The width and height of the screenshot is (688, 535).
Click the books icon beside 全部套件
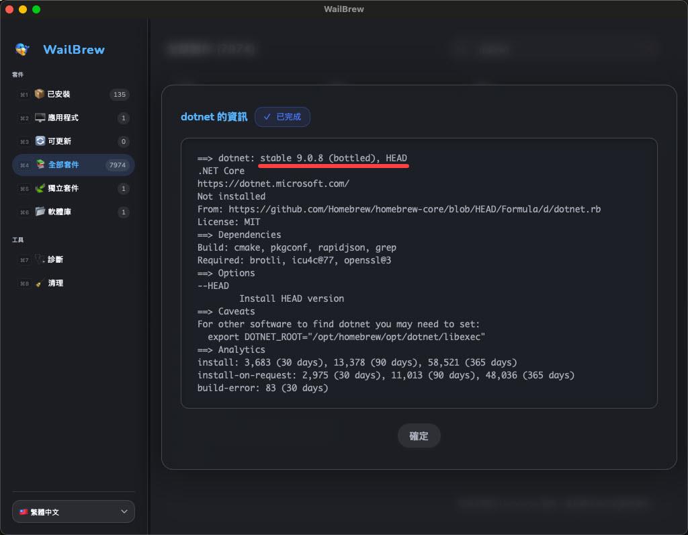click(40, 165)
